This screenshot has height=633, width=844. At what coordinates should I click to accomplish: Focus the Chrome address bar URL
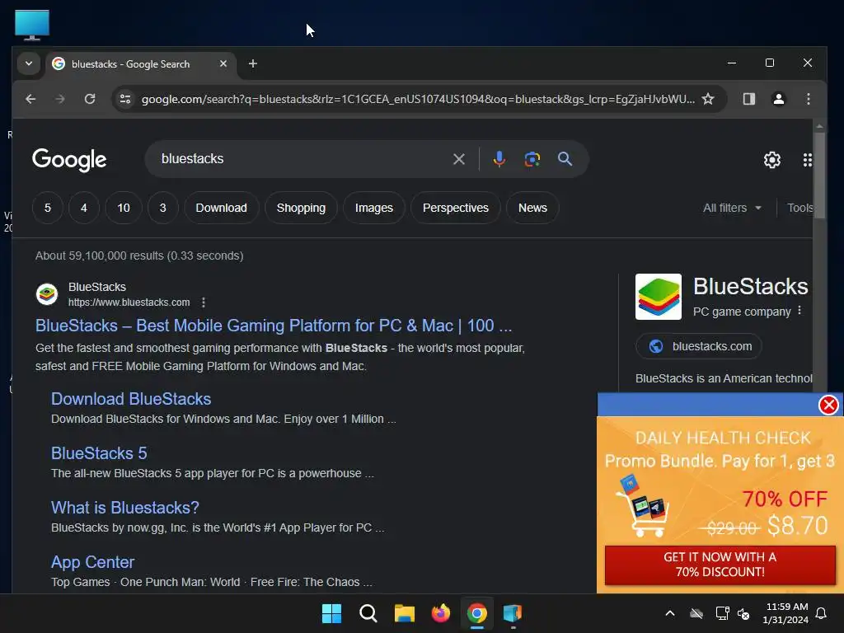(x=417, y=99)
